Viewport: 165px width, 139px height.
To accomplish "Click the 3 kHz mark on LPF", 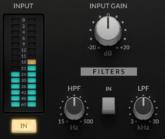I will [x=132, y=121].
